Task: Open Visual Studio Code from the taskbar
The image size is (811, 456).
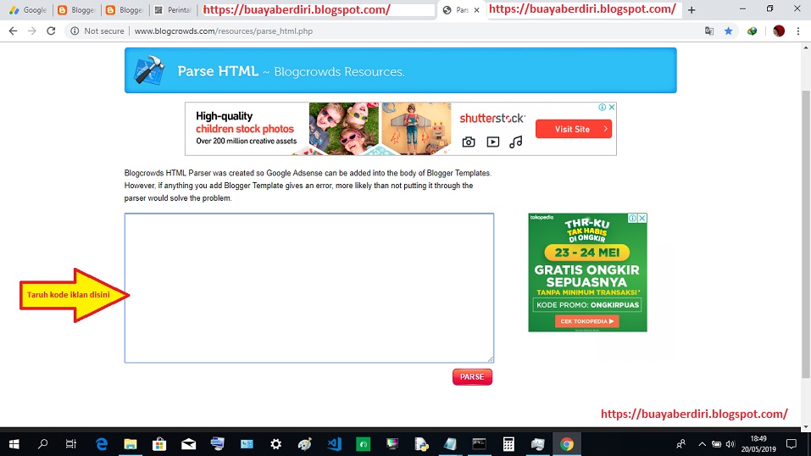Action: [334, 444]
